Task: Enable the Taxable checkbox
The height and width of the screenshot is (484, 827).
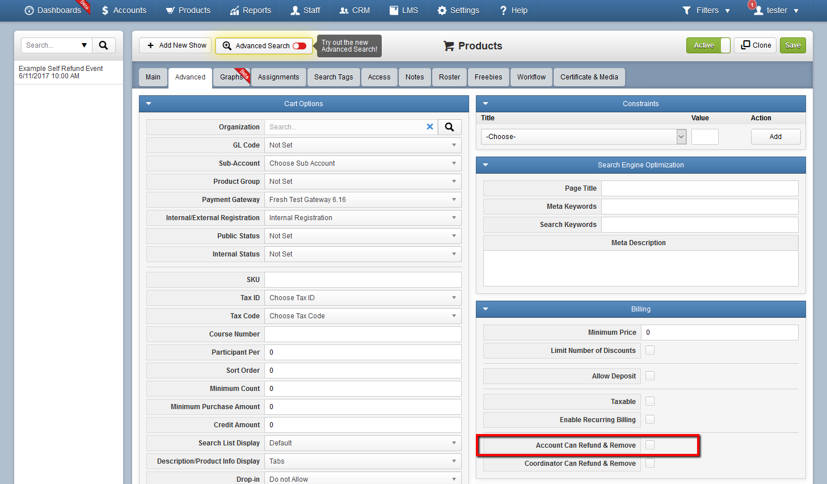Action: (650, 401)
